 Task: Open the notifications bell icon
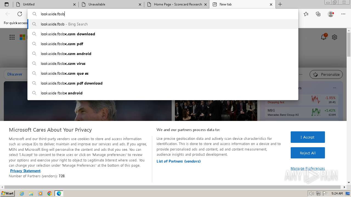[x=324, y=37]
